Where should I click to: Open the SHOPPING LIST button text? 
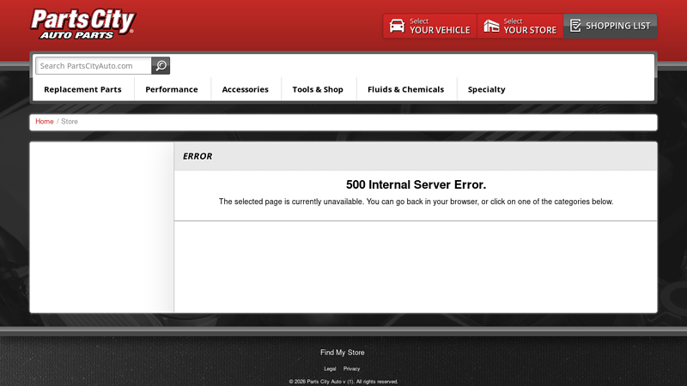coord(618,26)
